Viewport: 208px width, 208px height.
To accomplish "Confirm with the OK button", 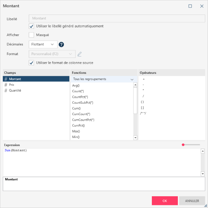I will (165, 201).
